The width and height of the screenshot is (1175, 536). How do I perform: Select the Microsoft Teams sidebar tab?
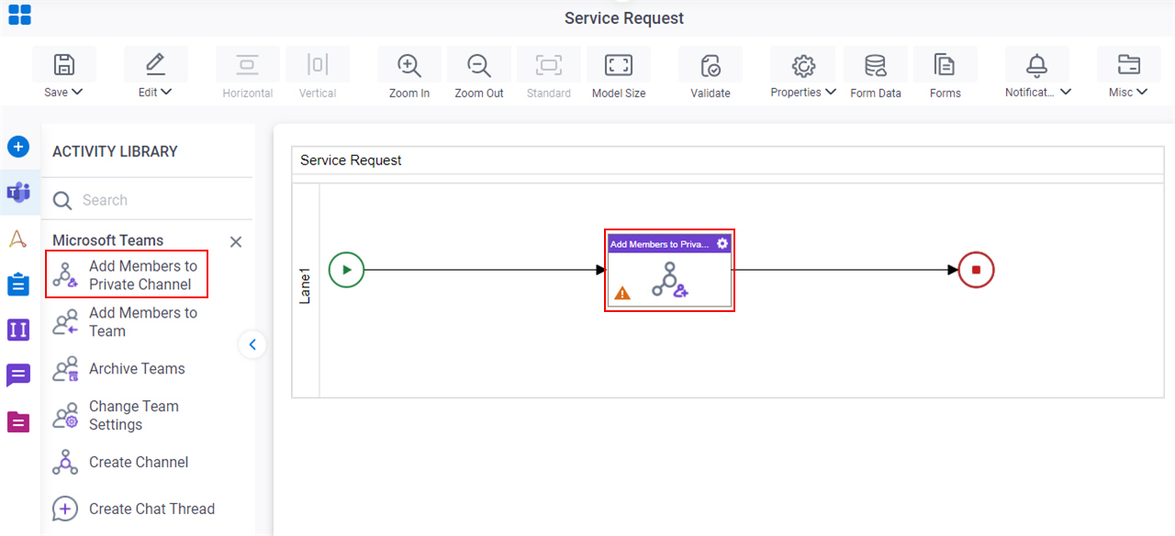point(18,193)
